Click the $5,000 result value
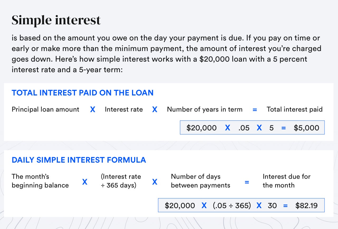Image resolution: width=338 pixels, height=229 pixels. 306,128
